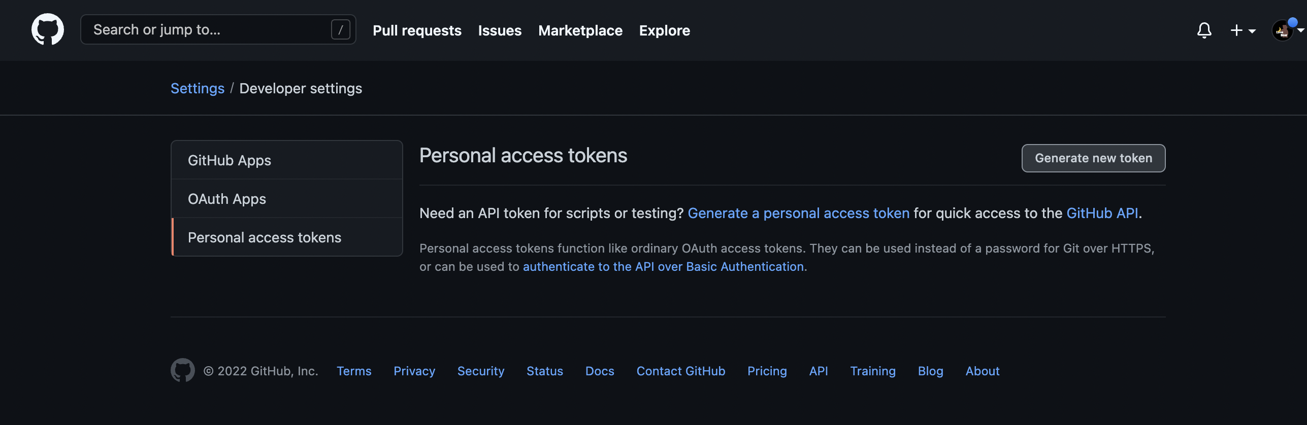1307x425 pixels.
Task: Open Security in the footer
Action: 481,371
